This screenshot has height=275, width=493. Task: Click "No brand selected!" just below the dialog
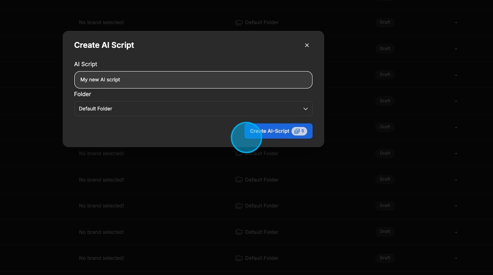pos(101,153)
